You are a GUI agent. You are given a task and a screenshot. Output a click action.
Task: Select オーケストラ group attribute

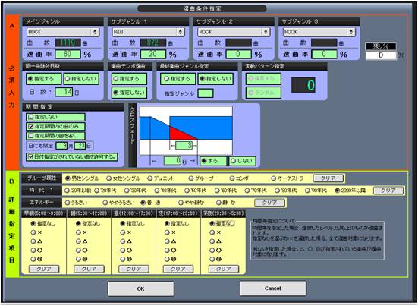(x=288, y=178)
